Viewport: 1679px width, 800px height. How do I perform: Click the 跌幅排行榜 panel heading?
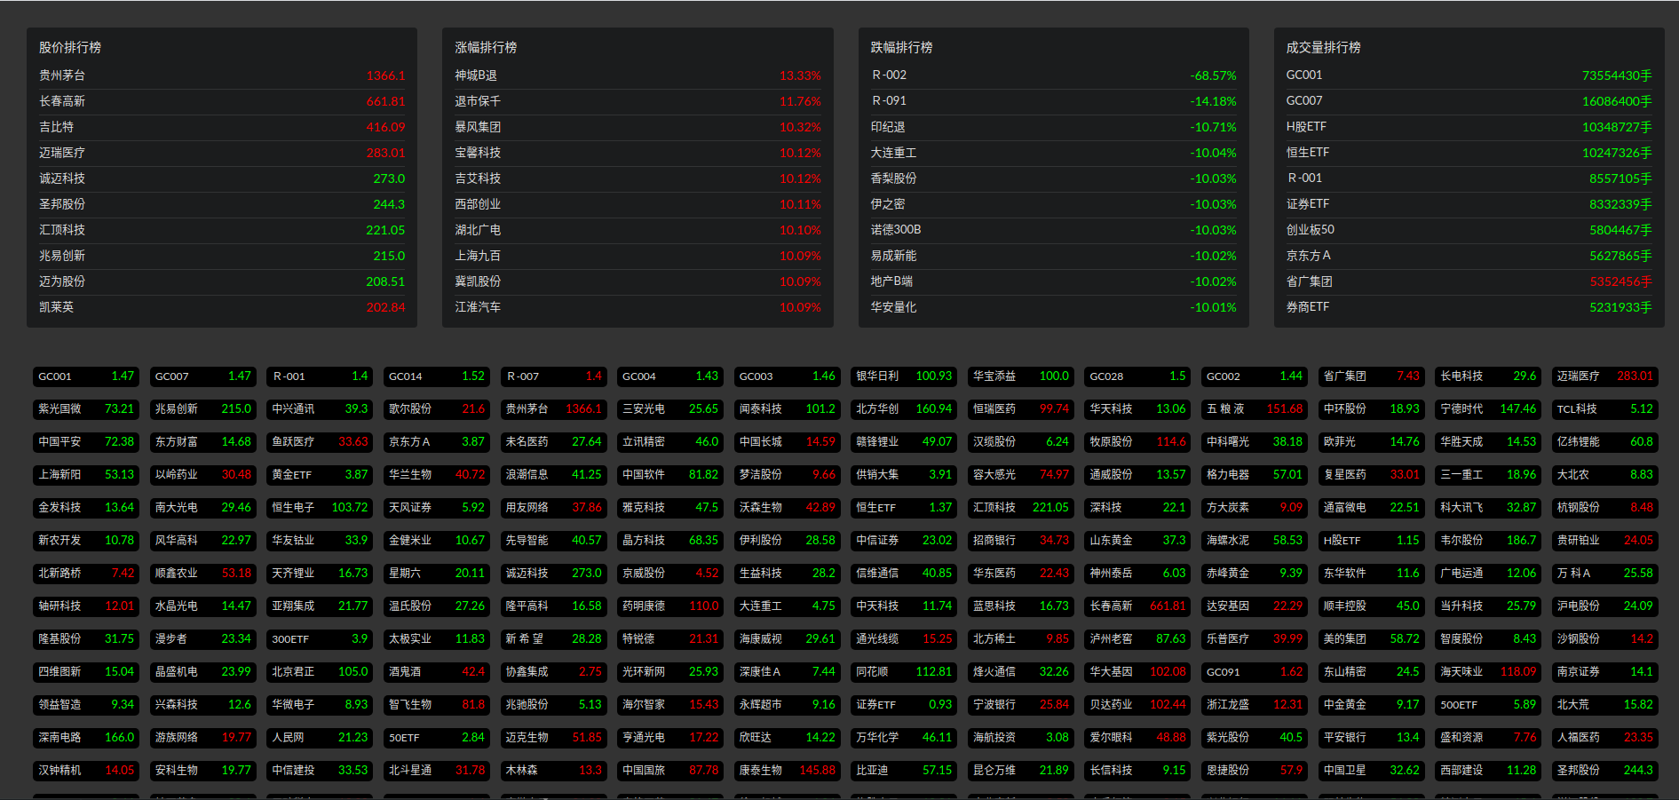[x=901, y=48]
